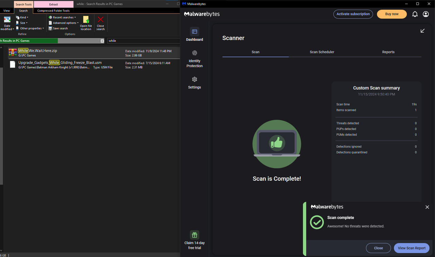Select the usm file's blank document icon
The image size is (435, 257).
13,64
